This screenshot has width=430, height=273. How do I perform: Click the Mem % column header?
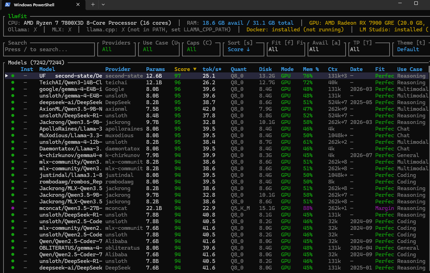[x=310, y=69]
